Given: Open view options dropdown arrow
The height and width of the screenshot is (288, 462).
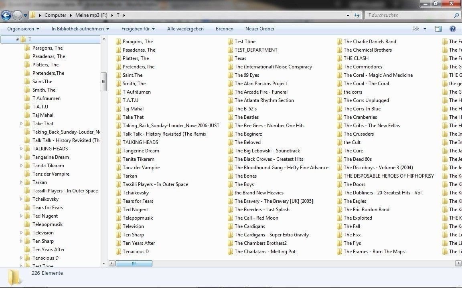Looking at the screenshot, I should (425, 29).
